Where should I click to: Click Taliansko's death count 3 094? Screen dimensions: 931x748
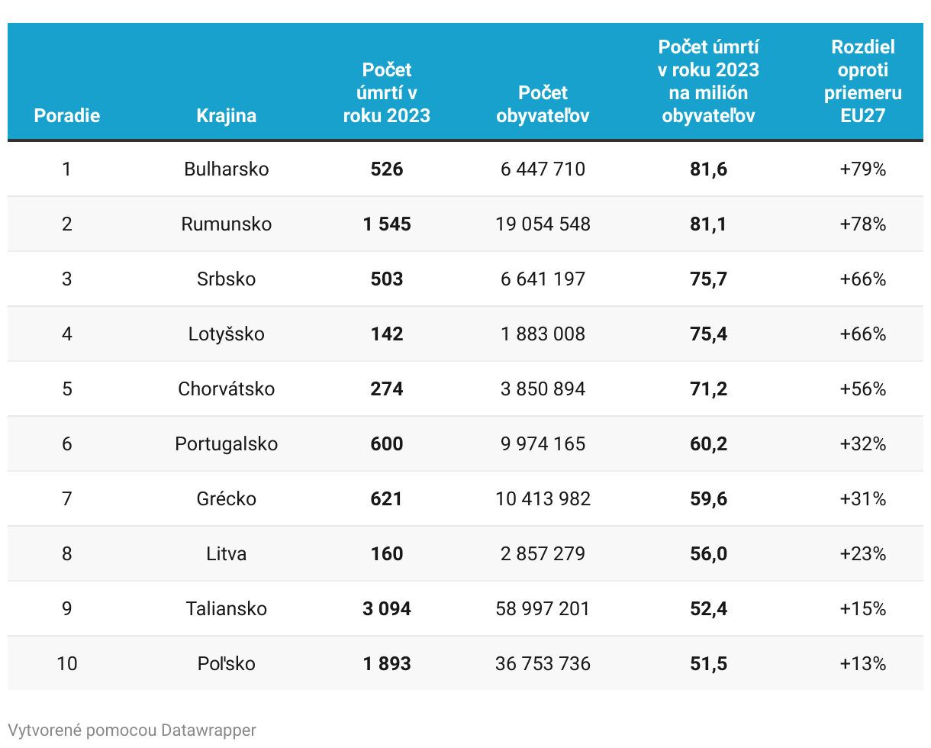point(387,609)
